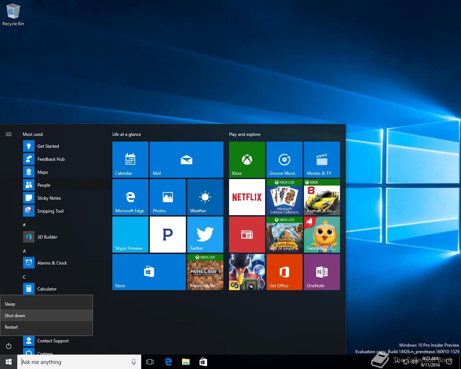Open Task View on taskbar
This screenshot has height=369, width=461.
point(150,362)
